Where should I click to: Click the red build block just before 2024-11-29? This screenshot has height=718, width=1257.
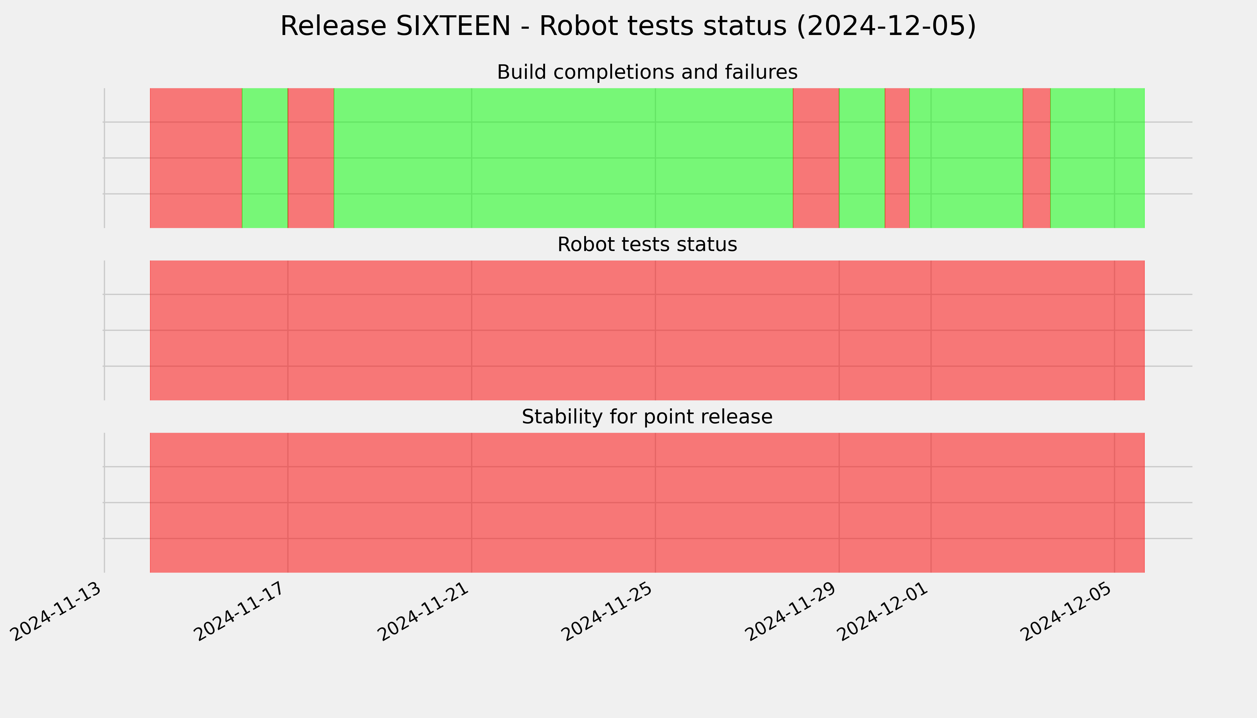tap(816, 158)
